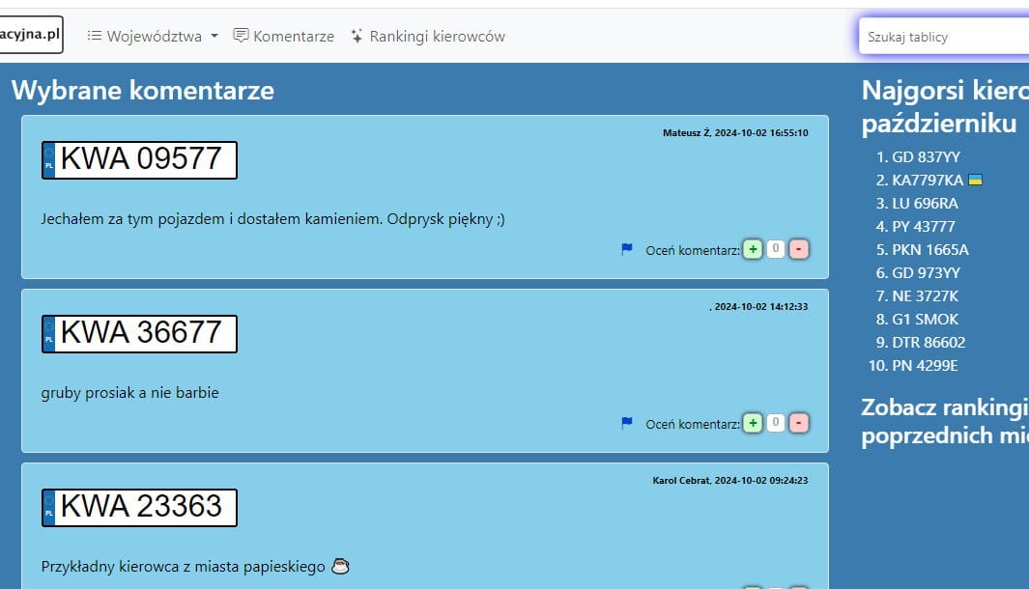Image resolution: width=1029 pixels, height=589 pixels.
Task: Flag the comment on KWA 36677
Action: coord(627,423)
